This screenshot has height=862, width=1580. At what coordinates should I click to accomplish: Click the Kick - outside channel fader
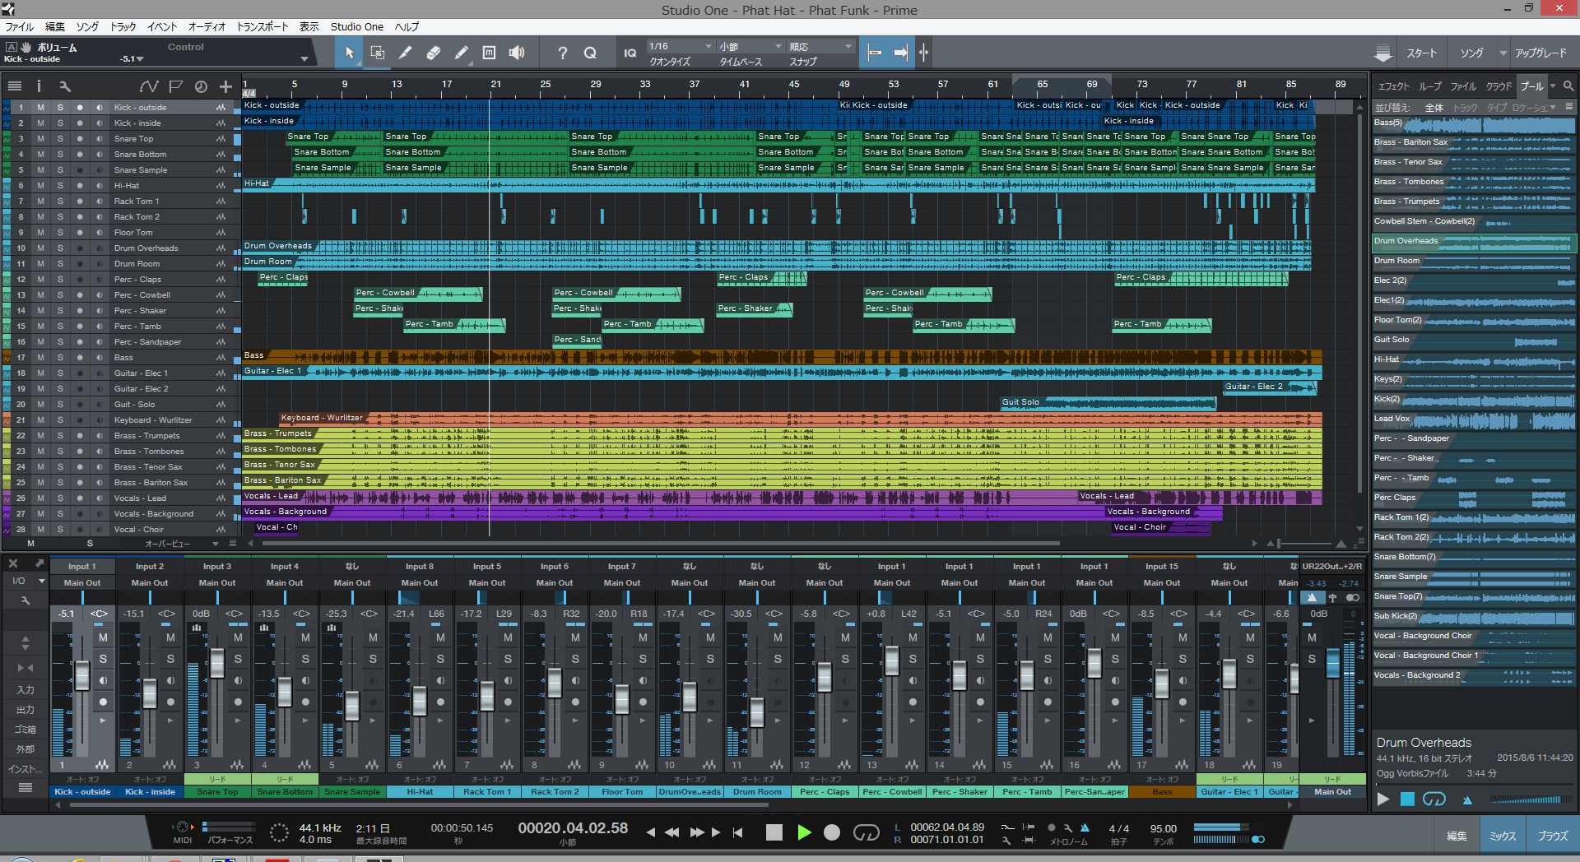coord(82,675)
